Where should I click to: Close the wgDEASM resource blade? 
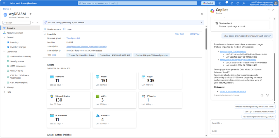tap(202, 14)
